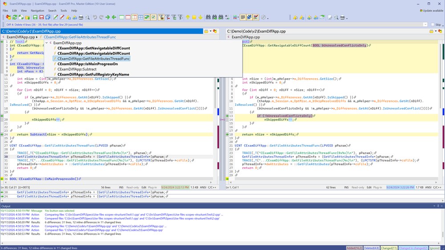Viewport: 445px width, 250px height.
Task: Click the blue puzzle piece plug-in icon
Action: [x=249, y=17]
